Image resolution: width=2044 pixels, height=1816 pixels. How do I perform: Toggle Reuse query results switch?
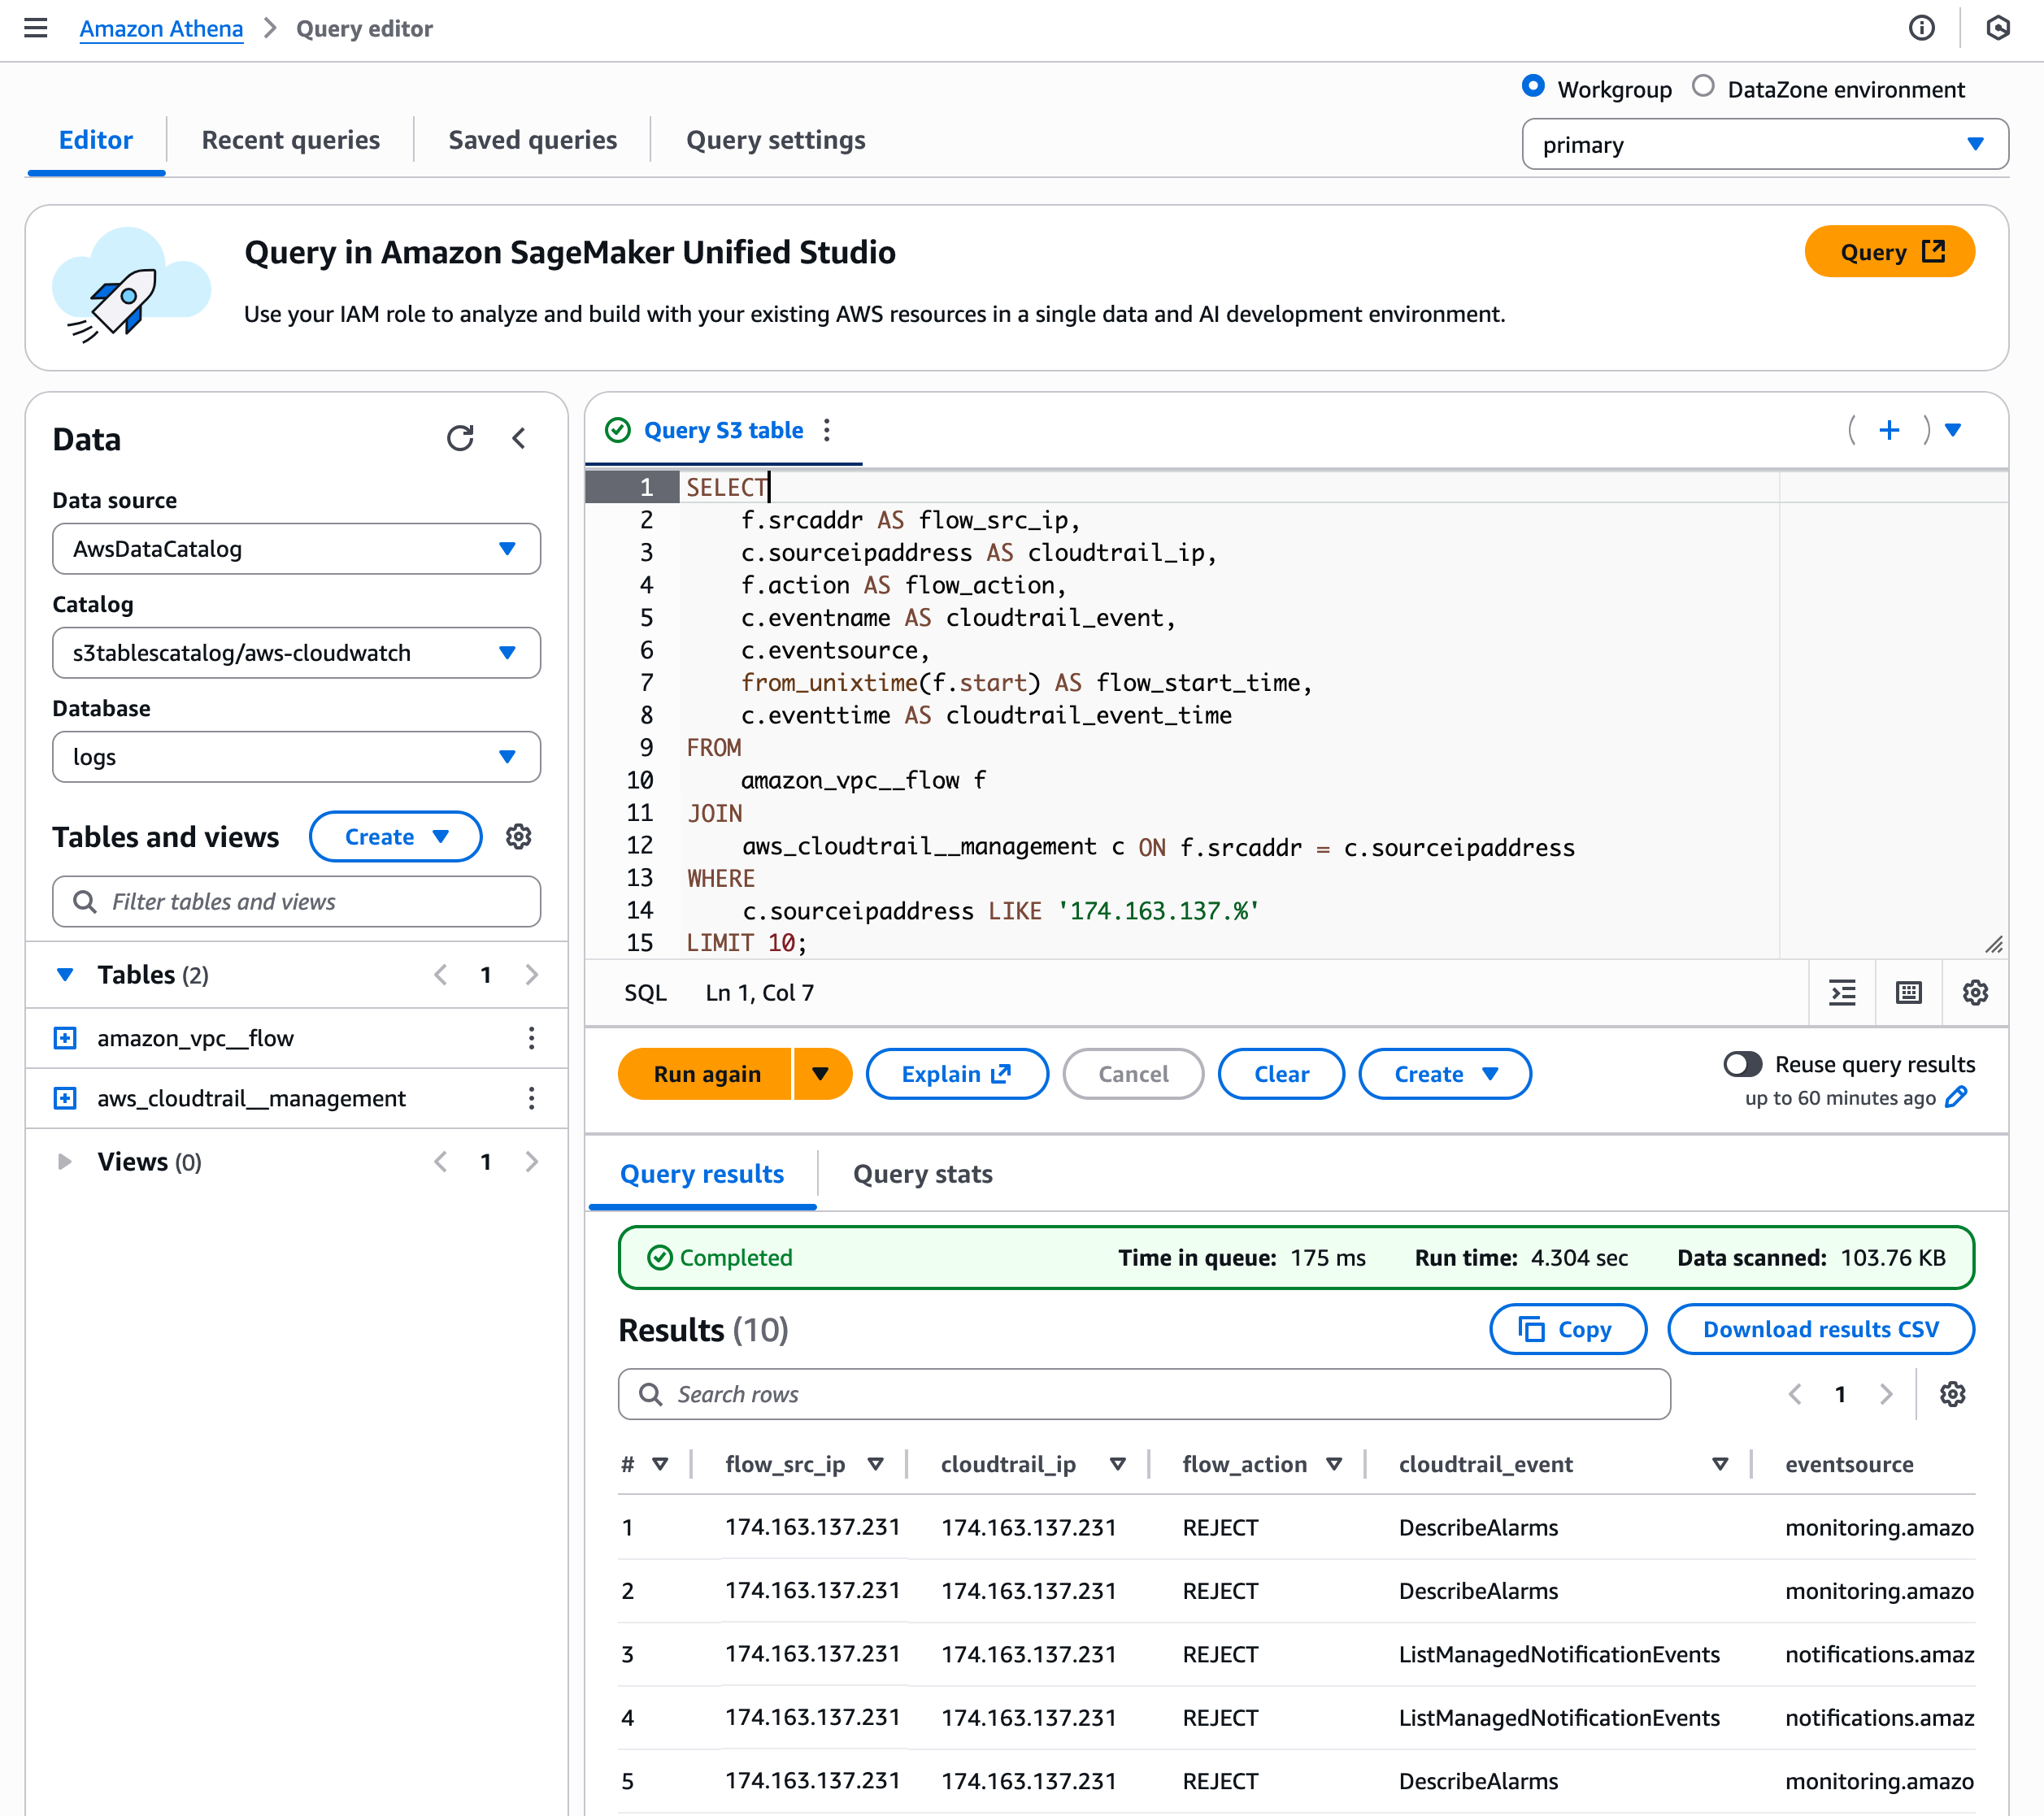click(x=1742, y=1064)
